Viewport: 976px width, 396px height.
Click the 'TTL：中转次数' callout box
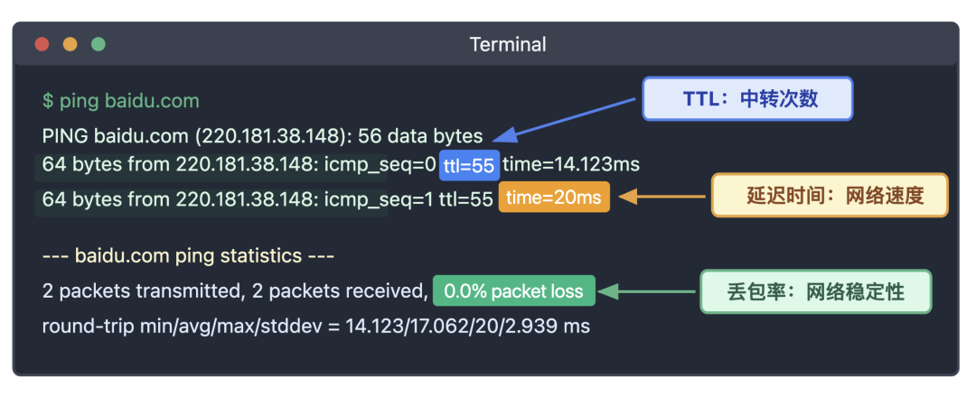tap(746, 99)
